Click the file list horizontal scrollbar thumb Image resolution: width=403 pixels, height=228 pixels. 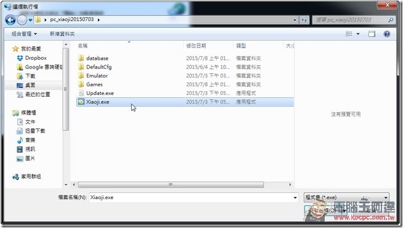[x=171, y=185]
